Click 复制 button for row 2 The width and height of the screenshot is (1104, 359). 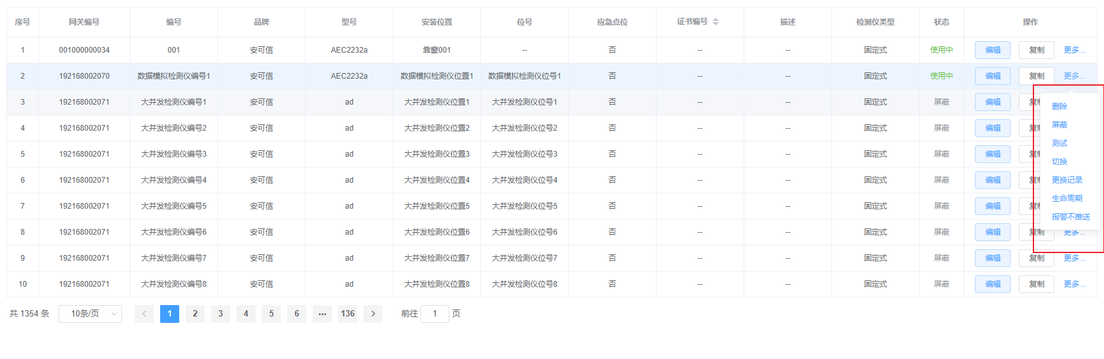(x=1036, y=76)
